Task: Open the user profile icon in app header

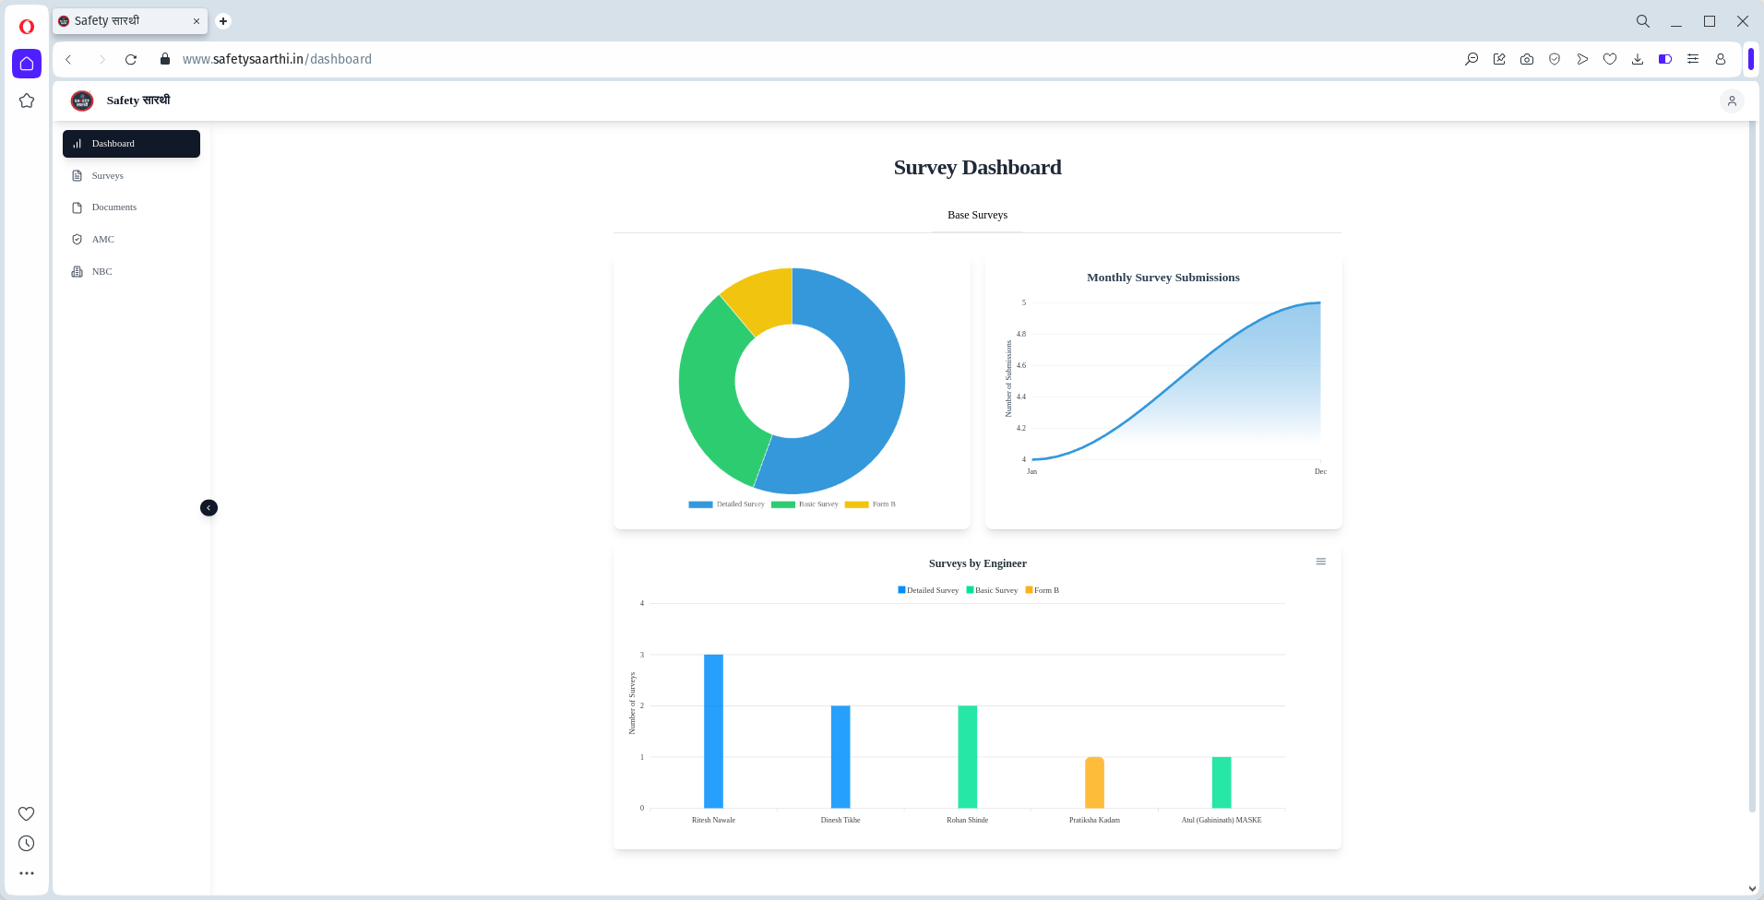Action: [1732, 101]
